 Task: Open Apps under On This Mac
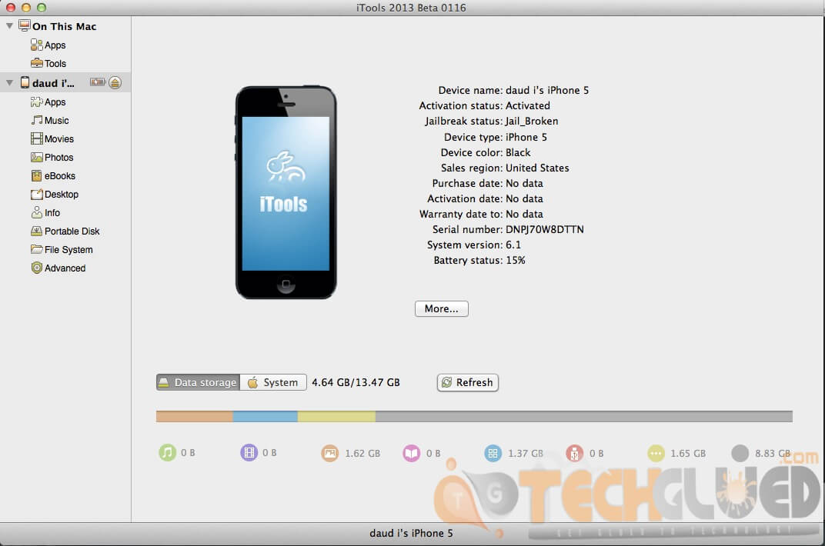[48, 45]
